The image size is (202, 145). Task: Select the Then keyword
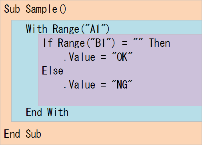point(160,43)
